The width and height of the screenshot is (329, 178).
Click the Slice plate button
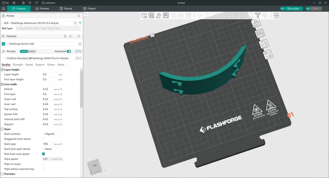pyautogui.click(x=294, y=9)
